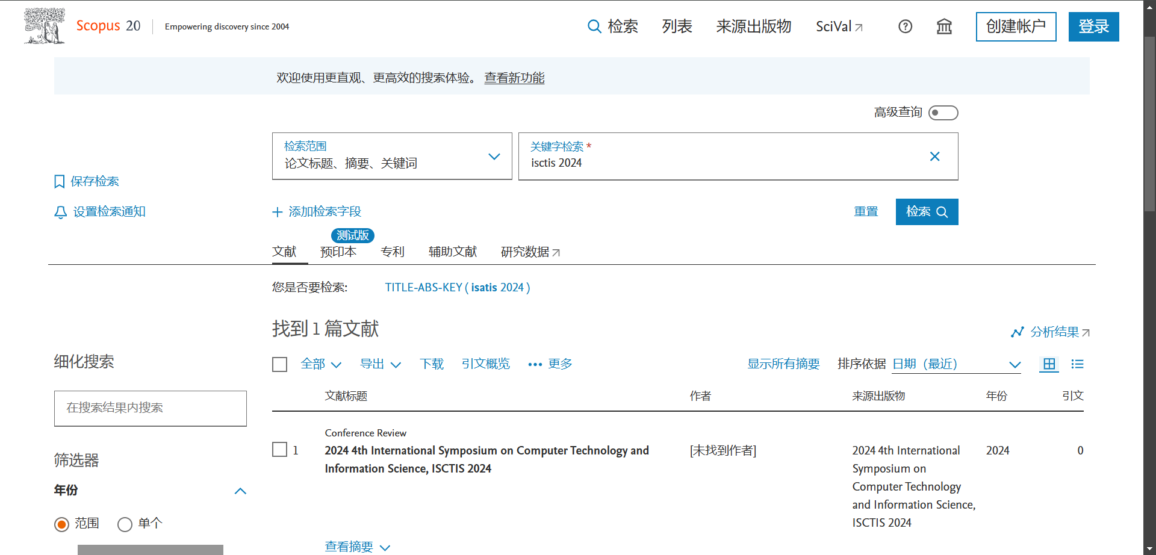Open the institution building icon

point(944,26)
